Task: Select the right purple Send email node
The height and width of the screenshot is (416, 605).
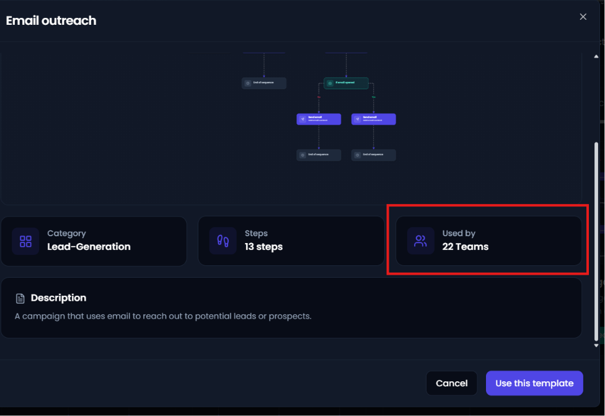Action: pyautogui.click(x=374, y=119)
